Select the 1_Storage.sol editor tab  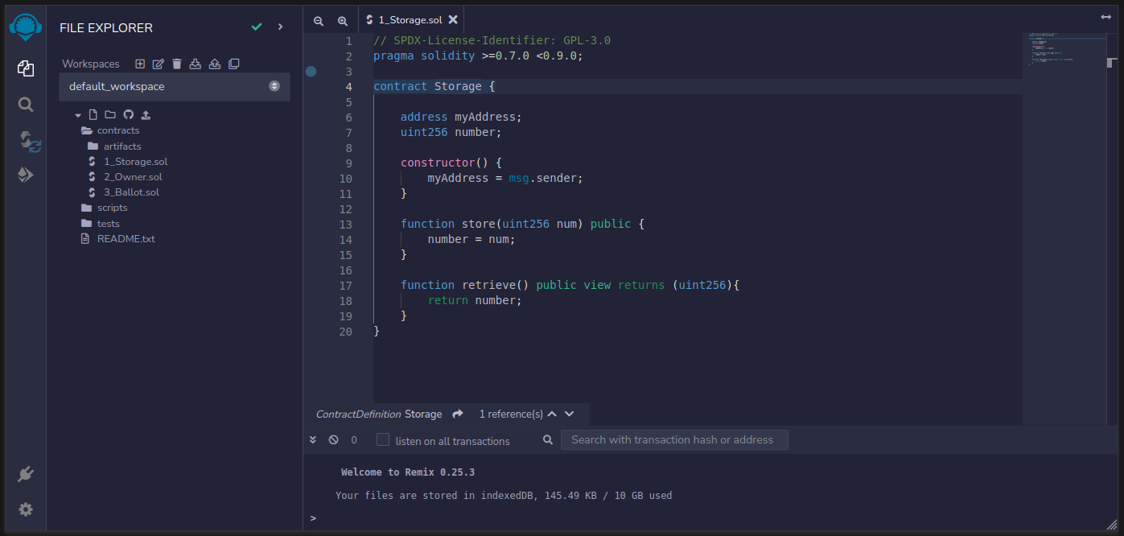coord(411,19)
